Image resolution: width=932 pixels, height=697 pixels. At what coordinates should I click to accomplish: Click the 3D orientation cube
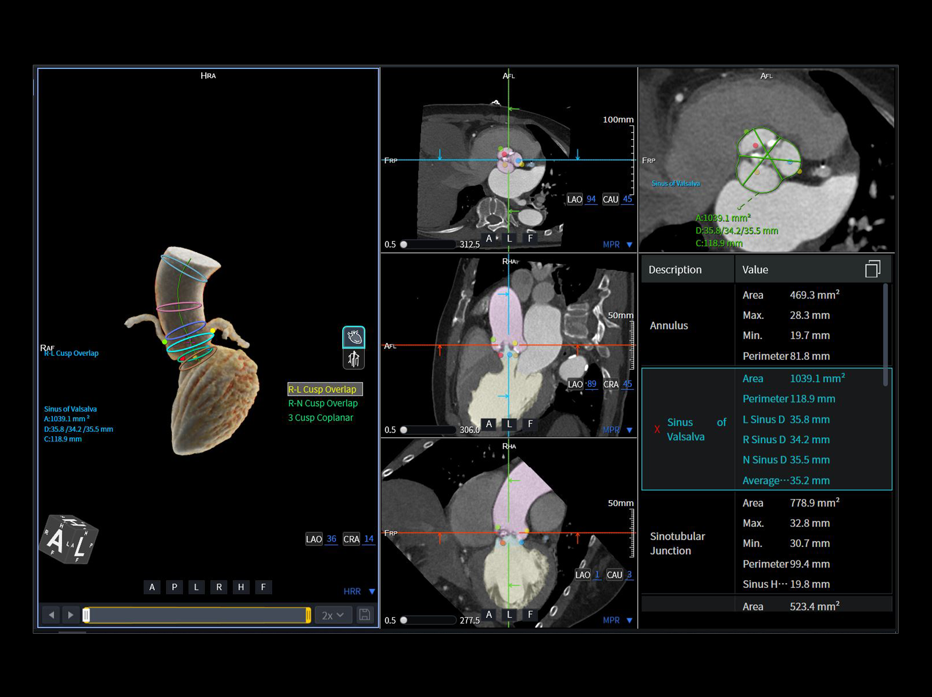tap(69, 539)
